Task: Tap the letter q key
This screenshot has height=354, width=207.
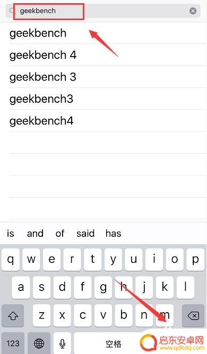Action: [x=11, y=259]
